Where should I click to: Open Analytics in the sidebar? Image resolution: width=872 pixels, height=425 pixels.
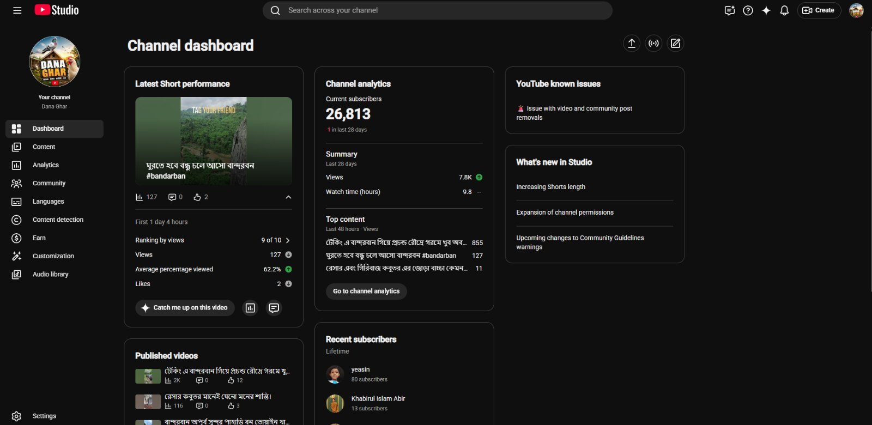click(x=55, y=165)
